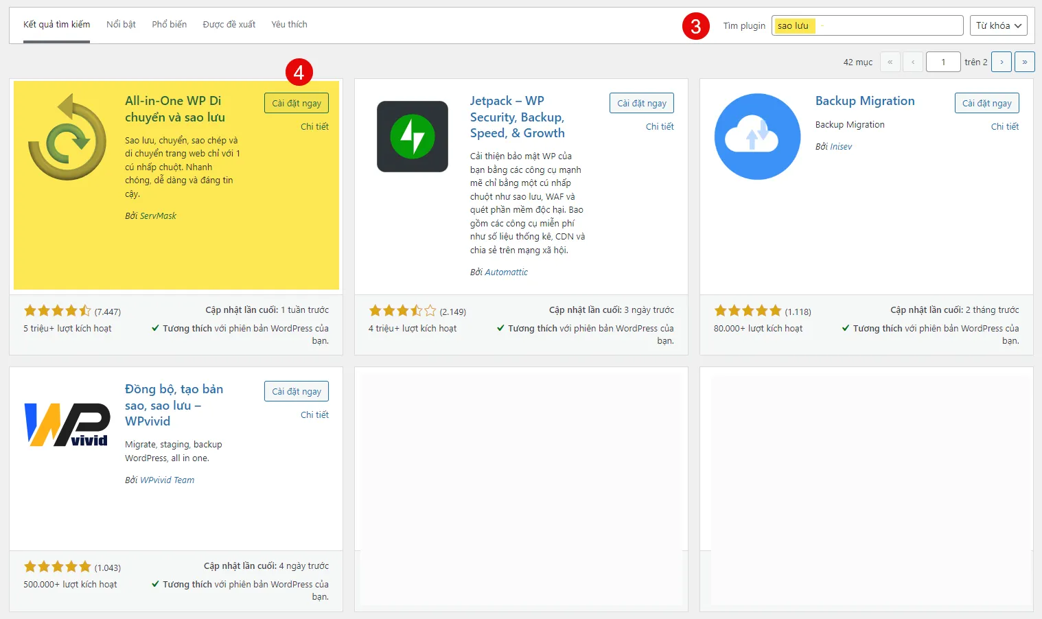Open the Nổi bật tab

tap(121, 25)
